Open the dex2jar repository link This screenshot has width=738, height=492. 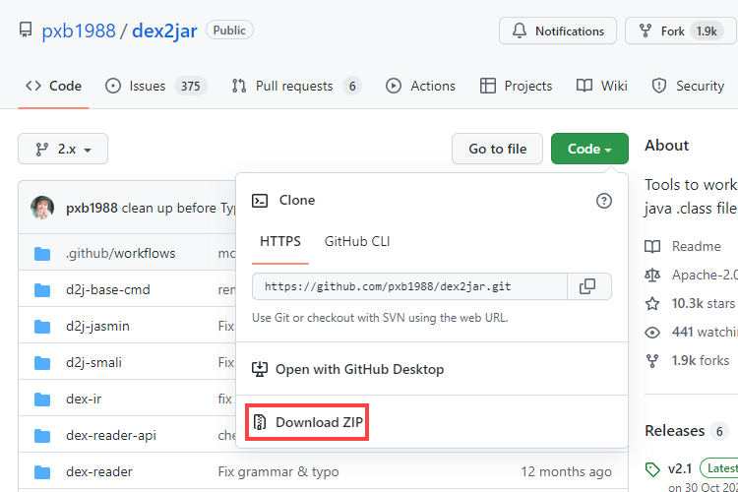coord(164,31)
